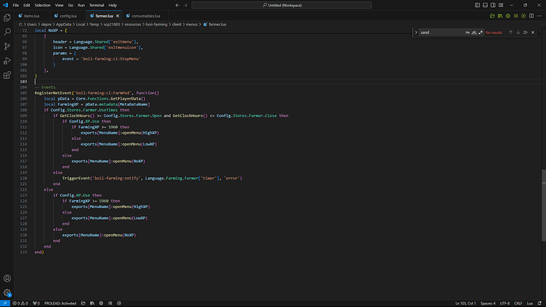Image resolution: width=546 pixels, height=307 pixels.
Task: Click the first green folder icon in editor toolbar
Action: 492,16
